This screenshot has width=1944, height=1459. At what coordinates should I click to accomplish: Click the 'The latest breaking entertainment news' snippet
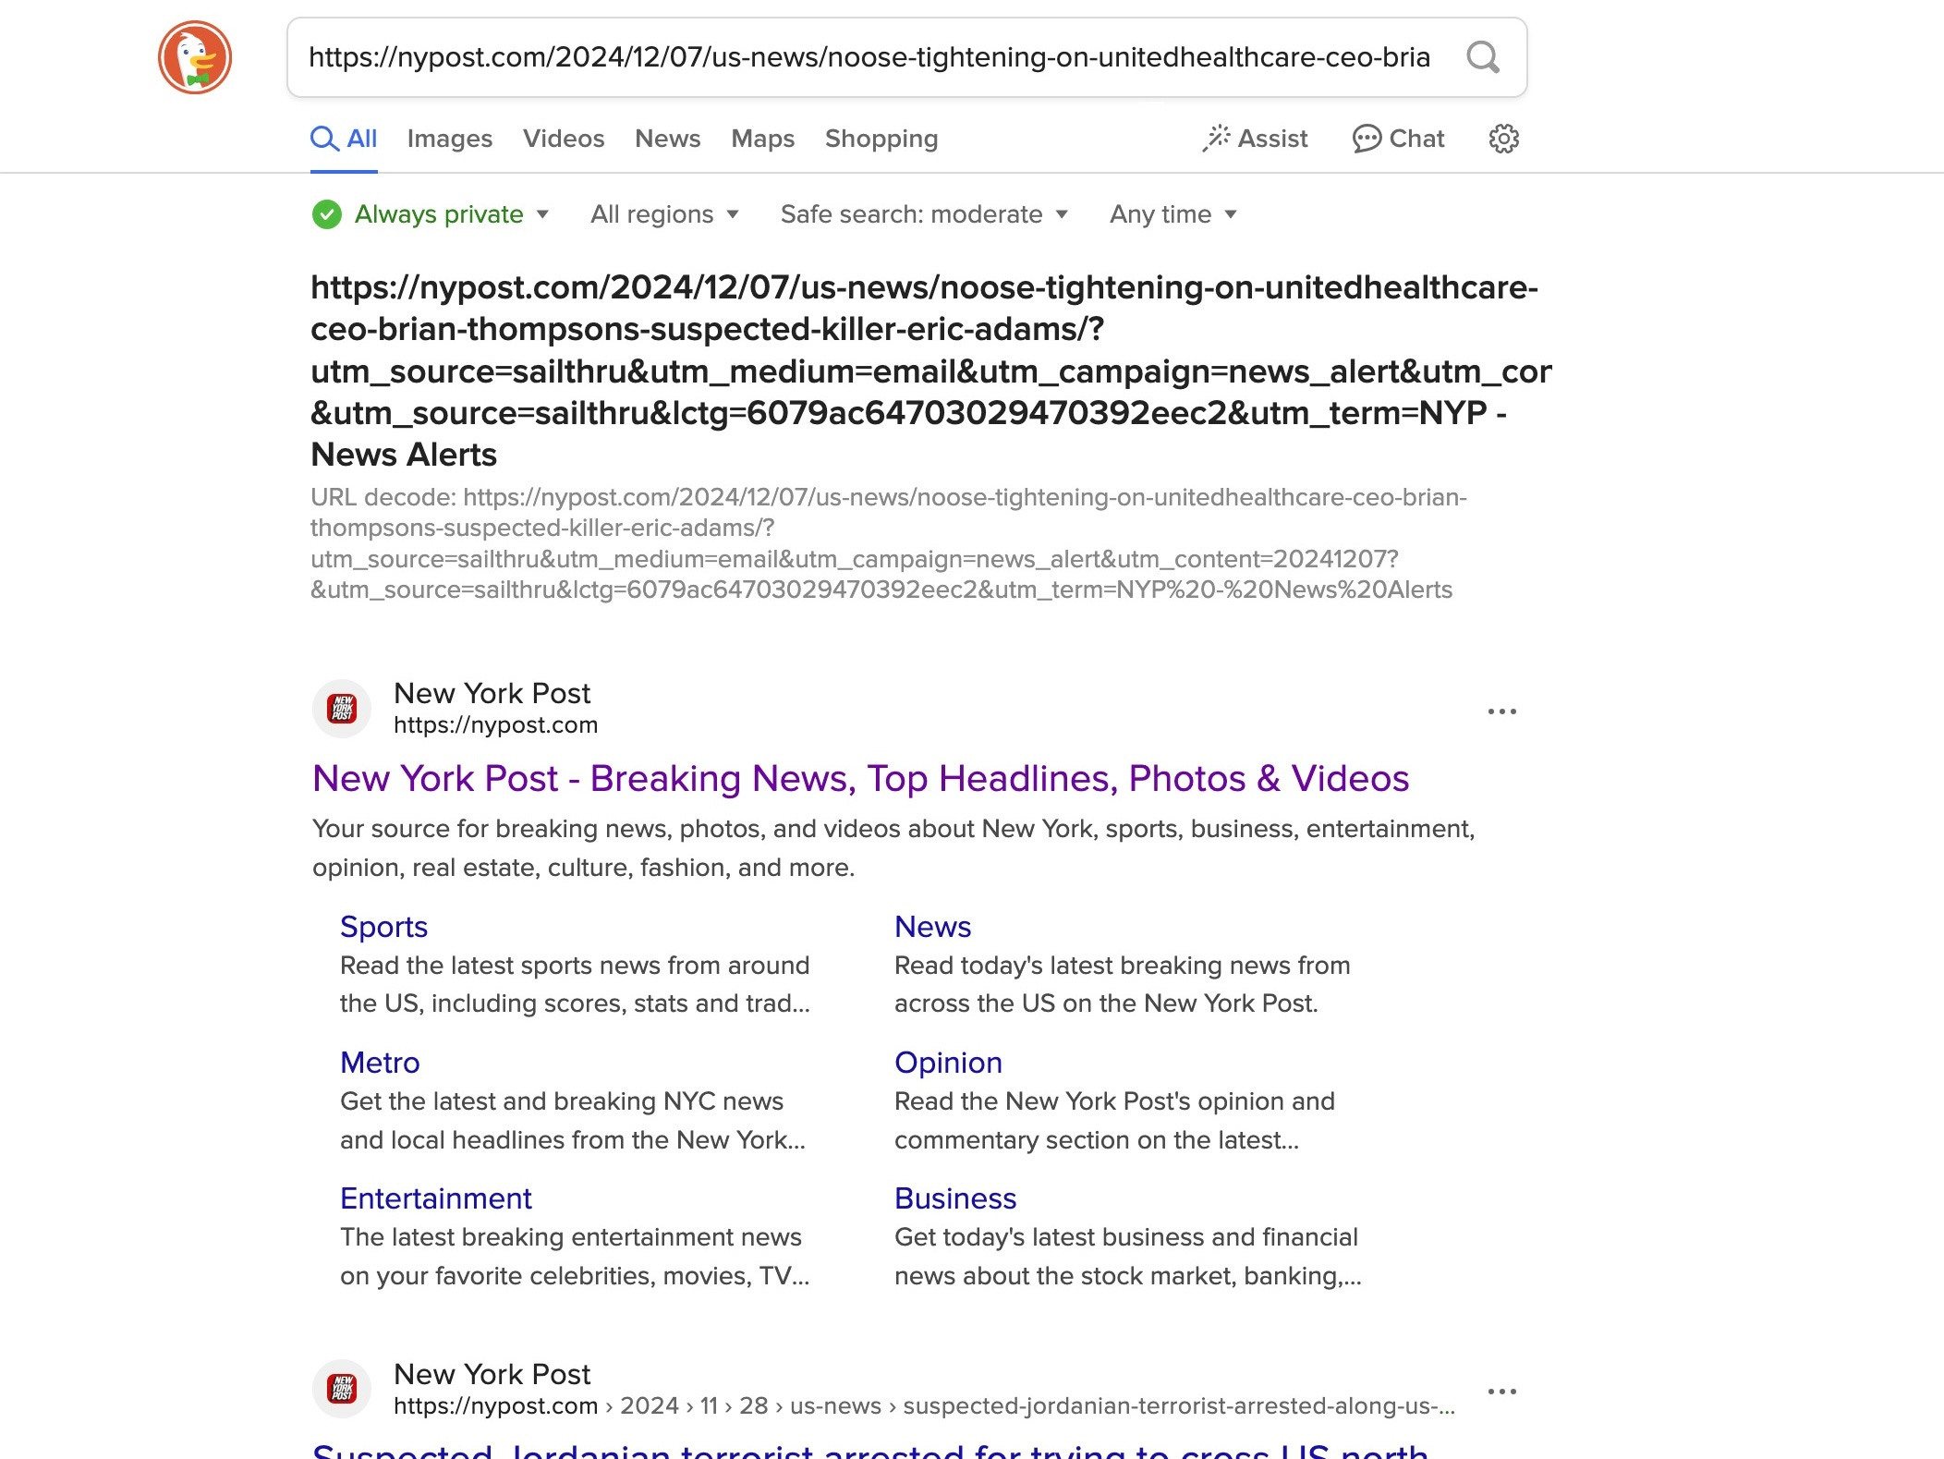click(x=575, y=1256)
